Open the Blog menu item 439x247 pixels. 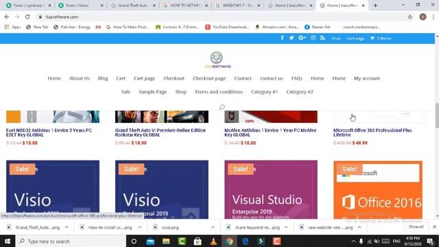pyautogui.click(x=103, y=78)
